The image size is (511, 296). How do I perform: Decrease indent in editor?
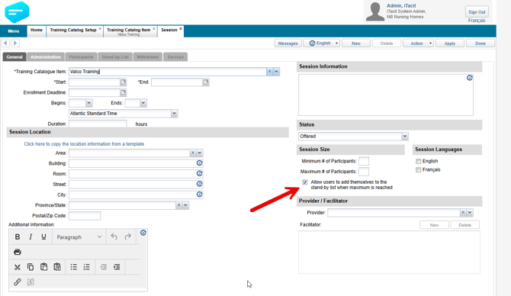(104, 267)
